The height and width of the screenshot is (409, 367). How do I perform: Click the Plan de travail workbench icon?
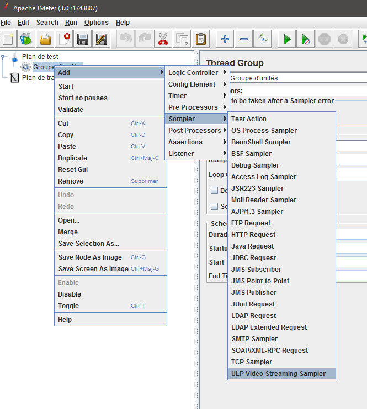click(x=15, y=78)
